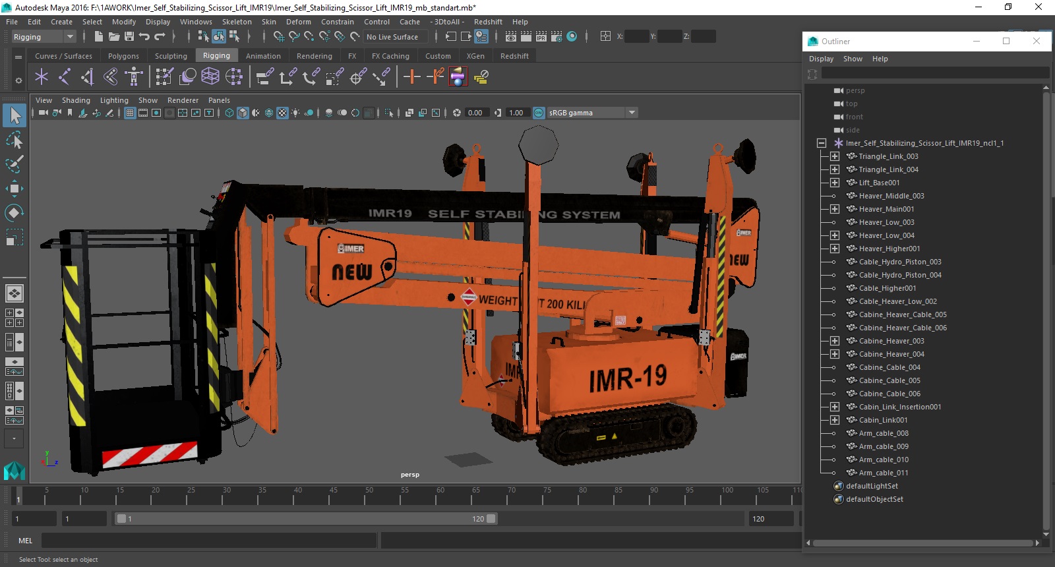Viewport: 1055px width, 567px height.
Task: Toggle resolution gate in viewport toolbar
Action: coord(156,113)
